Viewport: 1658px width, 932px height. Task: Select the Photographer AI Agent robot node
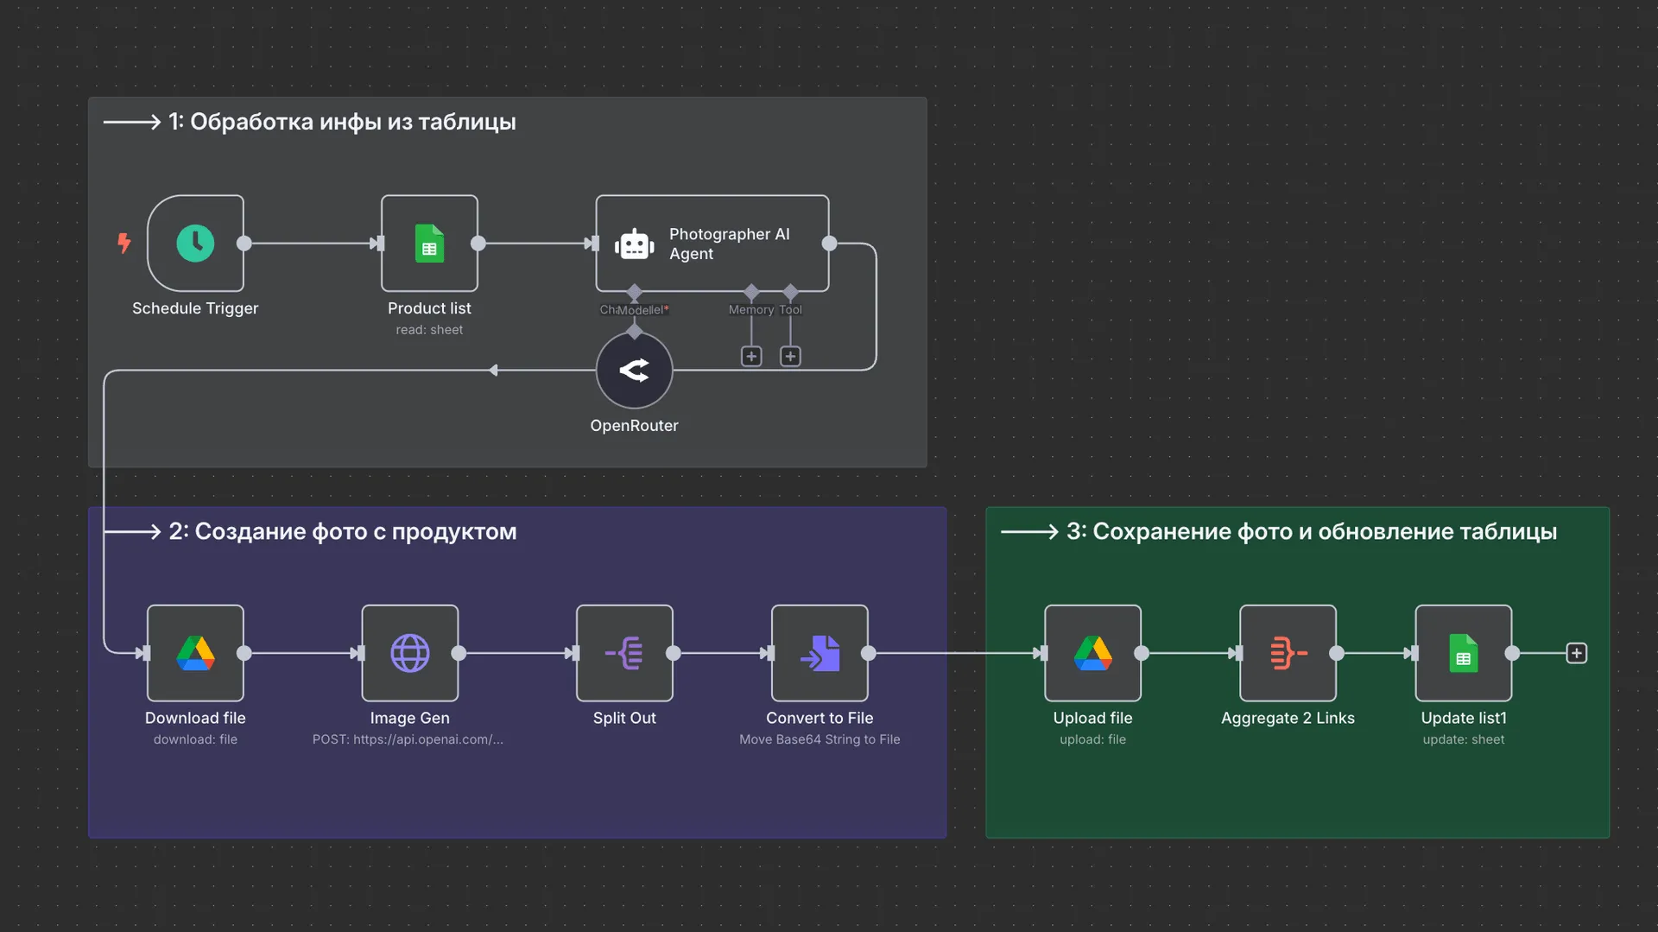click(x=712, y=244)
